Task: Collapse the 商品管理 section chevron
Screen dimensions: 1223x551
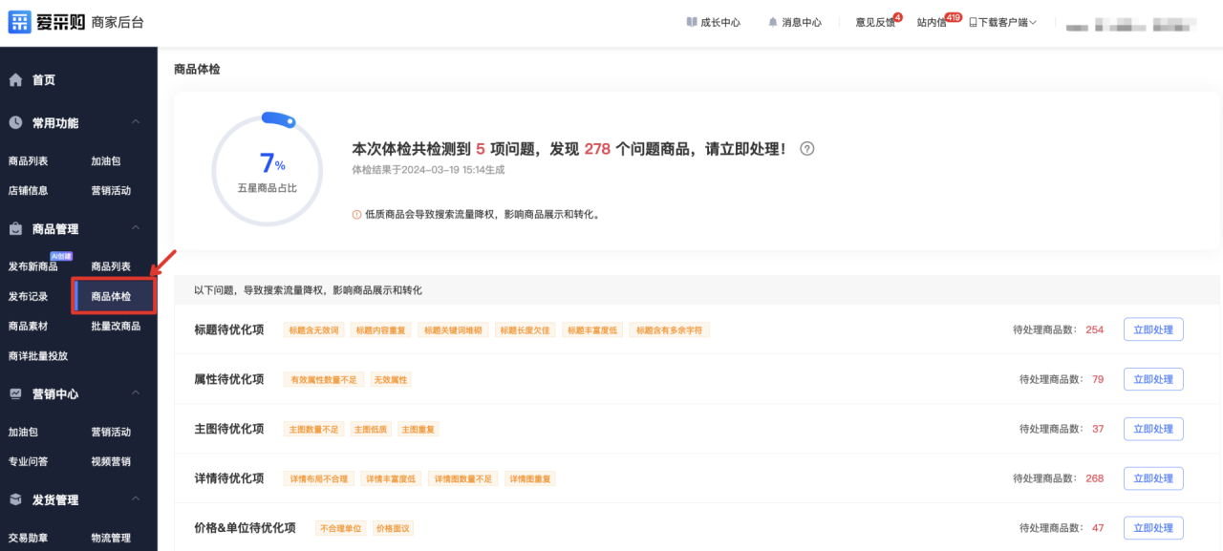Action: [136, 228]
